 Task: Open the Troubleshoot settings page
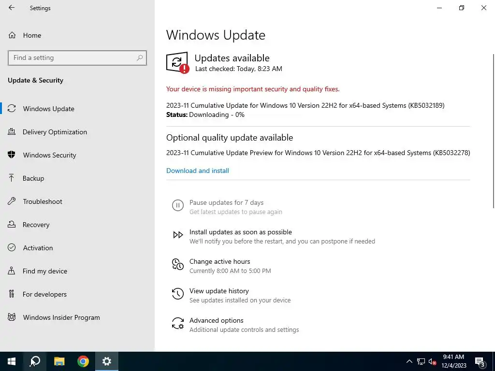(43, 201)
